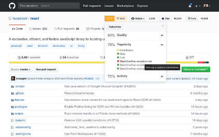Screen dimensions: 219x137
Task: Select the javascript topic tag
Action: 16,46
